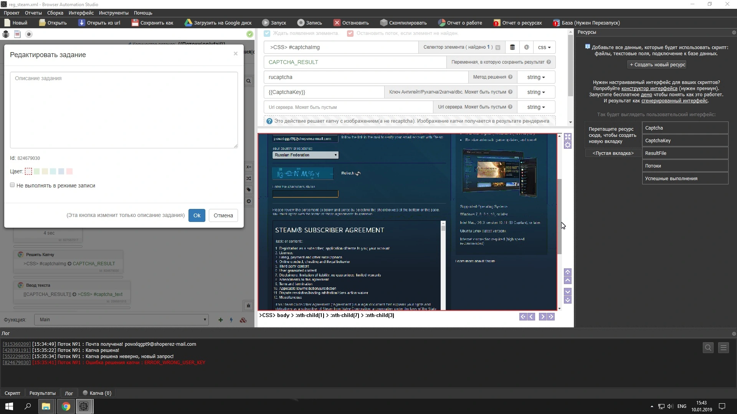Click the scroll right single arrow icon
Screen dimensions: 737x414
click(x=542, y=317)
